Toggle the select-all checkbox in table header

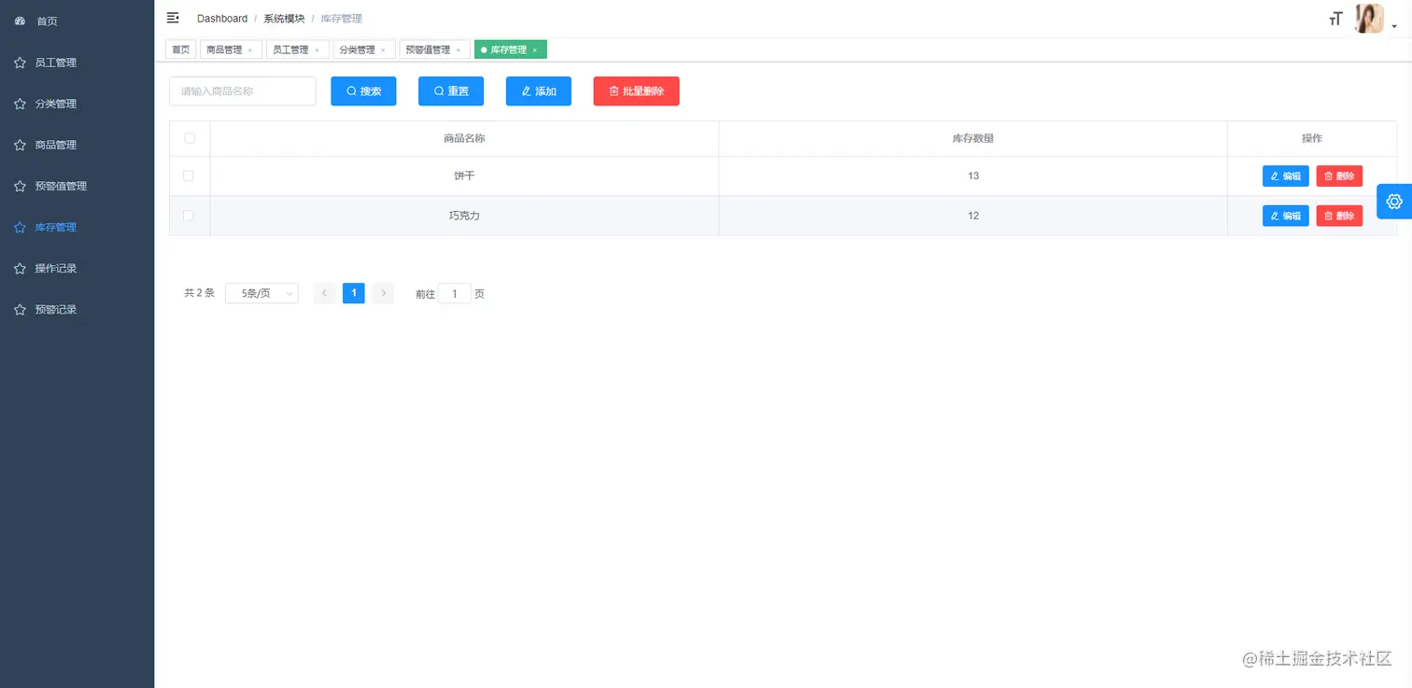tap(190, 138)
